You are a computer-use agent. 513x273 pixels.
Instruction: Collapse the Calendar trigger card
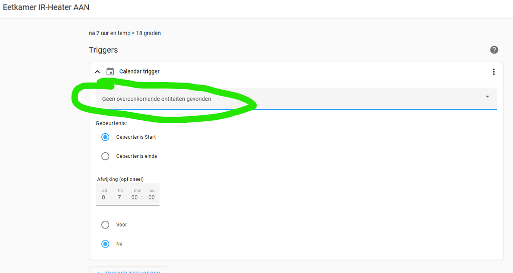[x=97, y=72]
